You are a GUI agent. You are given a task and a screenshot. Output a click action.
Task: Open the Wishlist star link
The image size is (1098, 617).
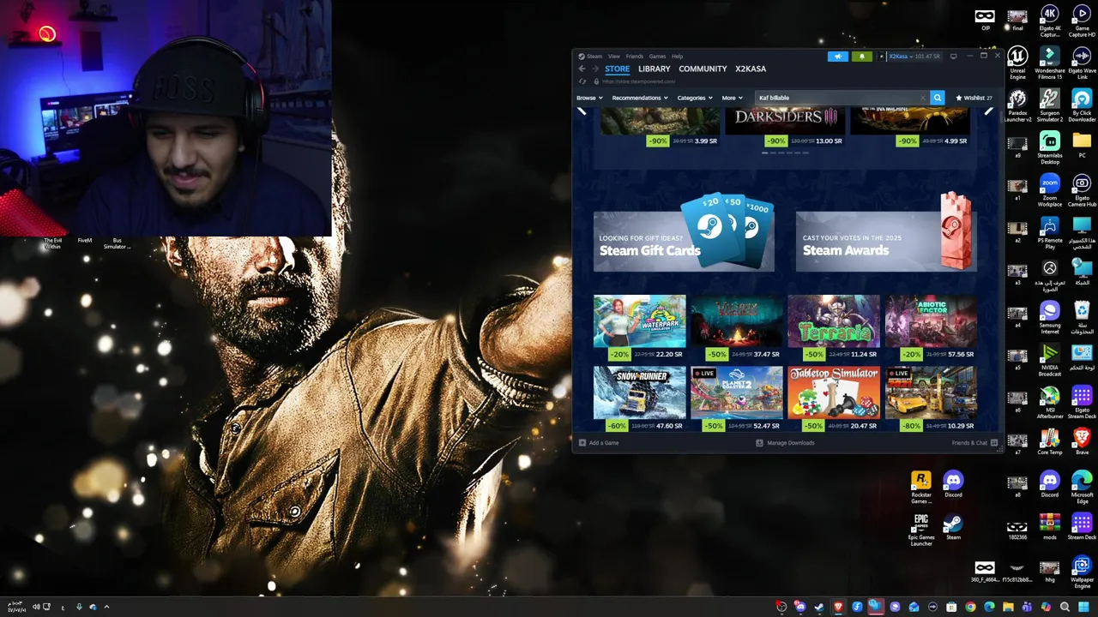974,98
